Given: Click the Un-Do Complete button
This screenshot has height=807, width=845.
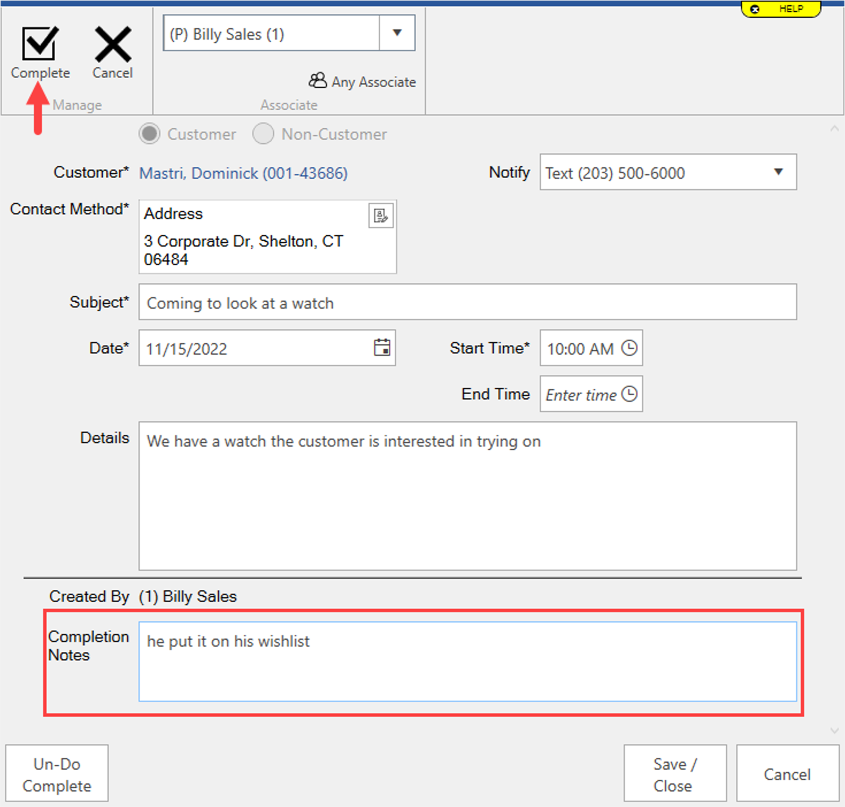Looking at the screenshot, I should [x=57, y=774].
